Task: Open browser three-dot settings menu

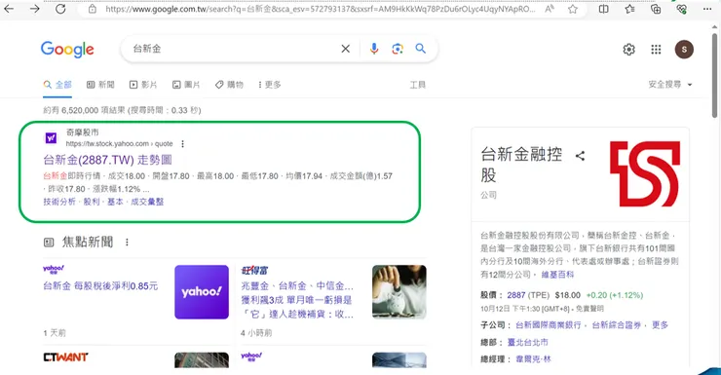Action: pyautogui.click(x=707, y=9)
